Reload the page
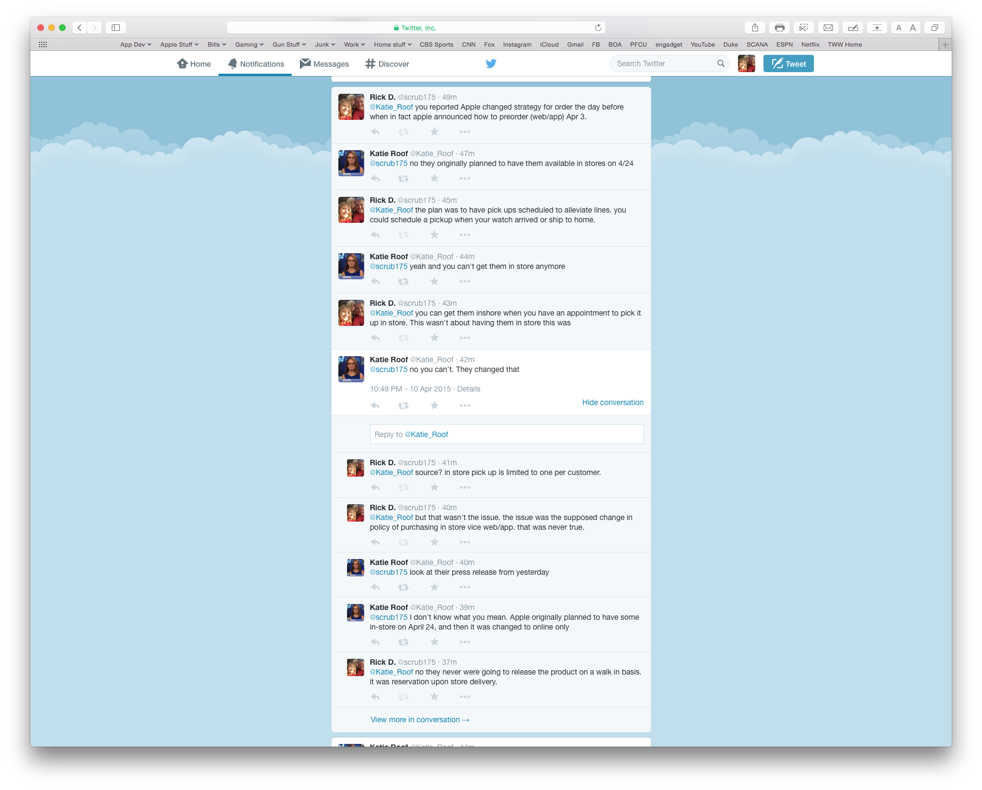 [598, 28]
